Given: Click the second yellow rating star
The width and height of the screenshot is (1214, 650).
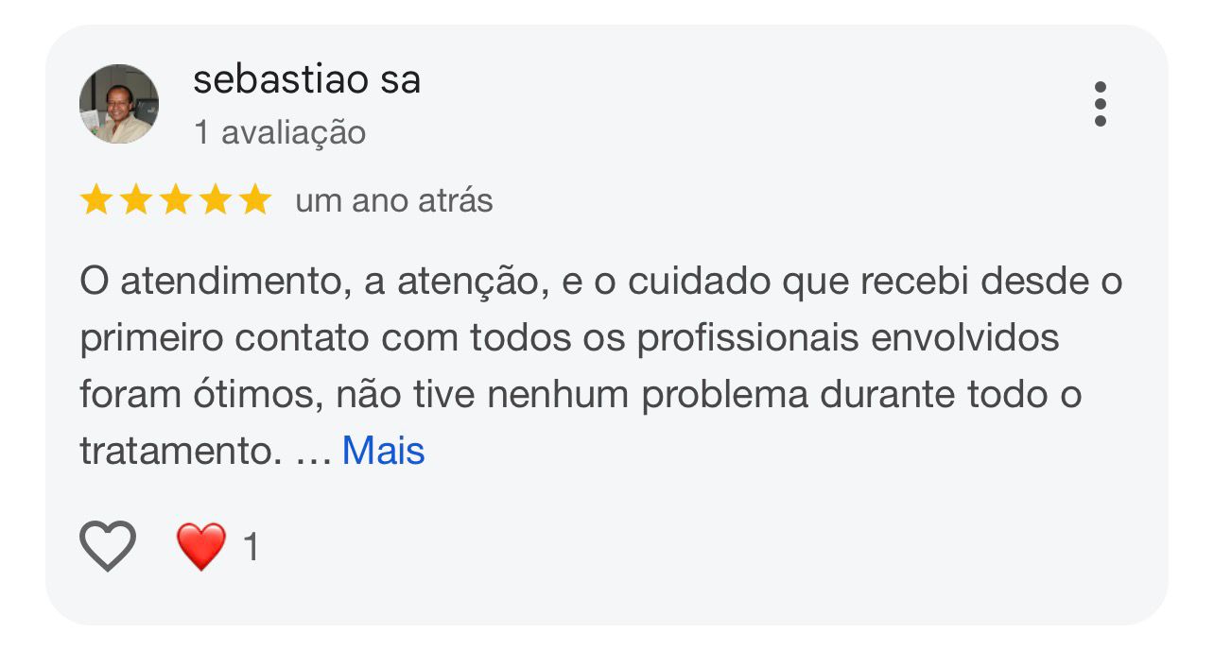Looking at the screenshot, I should [x=135, y=200].
